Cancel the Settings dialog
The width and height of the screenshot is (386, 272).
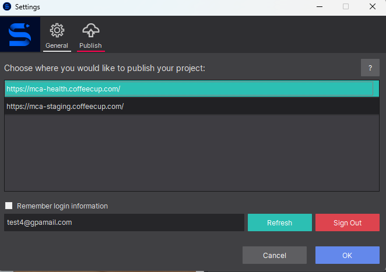pyautogui.click(x=275, y=255)
